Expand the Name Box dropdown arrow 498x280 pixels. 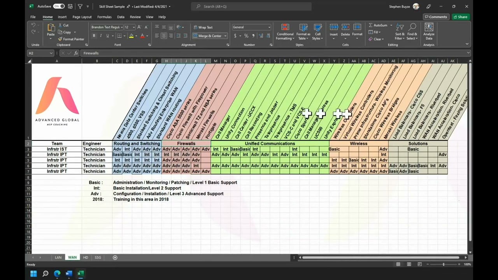pyautogui.click(x=51, y=53)
